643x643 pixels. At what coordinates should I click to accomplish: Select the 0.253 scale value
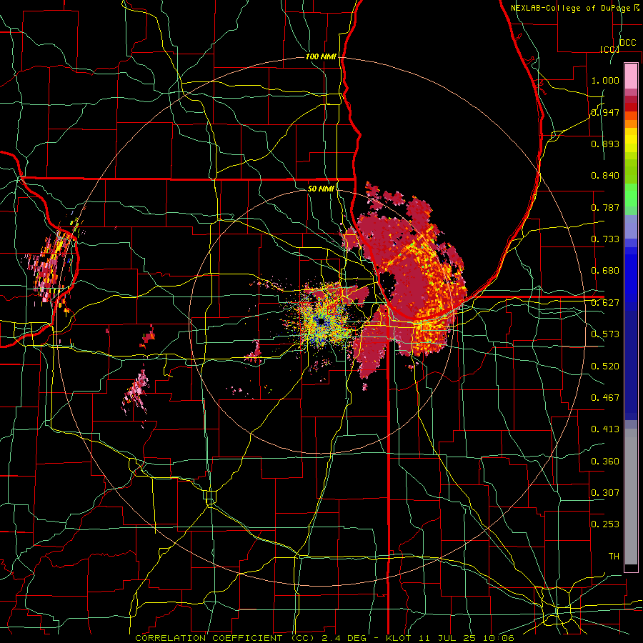click(x=605, y=524)
